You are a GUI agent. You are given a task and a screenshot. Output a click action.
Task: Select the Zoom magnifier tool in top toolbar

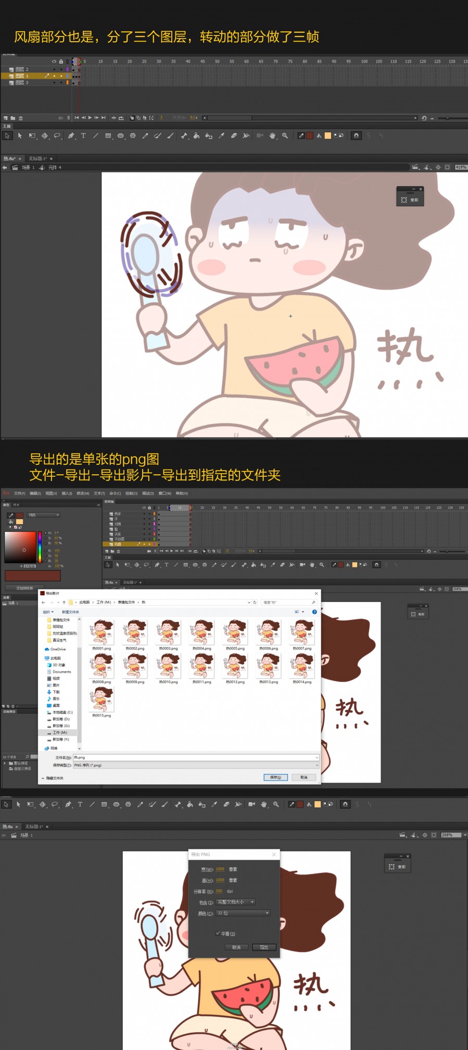(285, 135)
